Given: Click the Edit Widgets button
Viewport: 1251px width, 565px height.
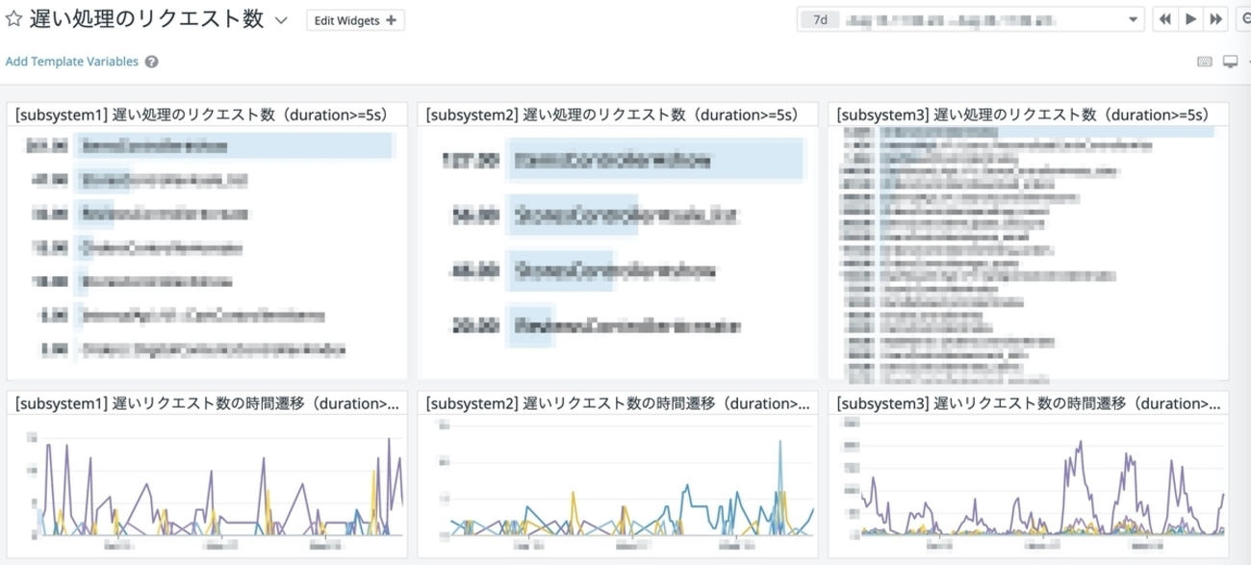Looking at the screenshot, I should (x=355, y=20).
